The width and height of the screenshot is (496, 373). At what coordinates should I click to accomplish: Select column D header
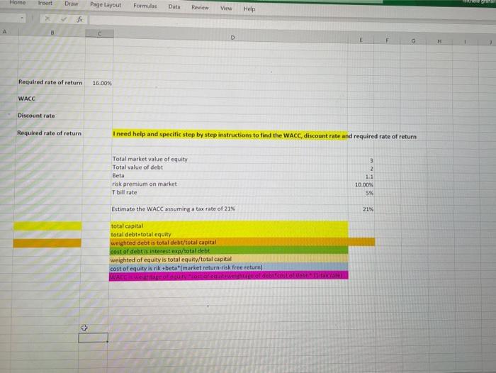pyautogui.click(x=232, y=38)
